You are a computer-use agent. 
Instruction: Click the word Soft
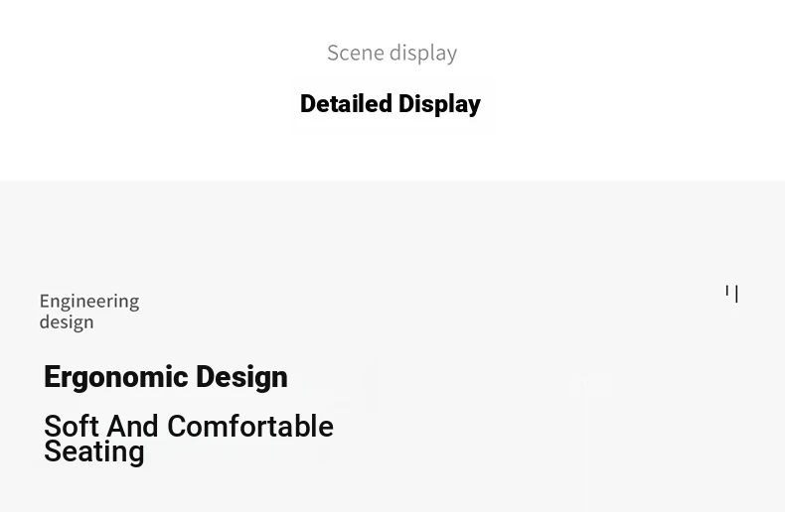pyautogui.click(x=72, y=426)
